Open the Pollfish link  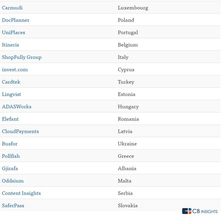tap(11, 156)
